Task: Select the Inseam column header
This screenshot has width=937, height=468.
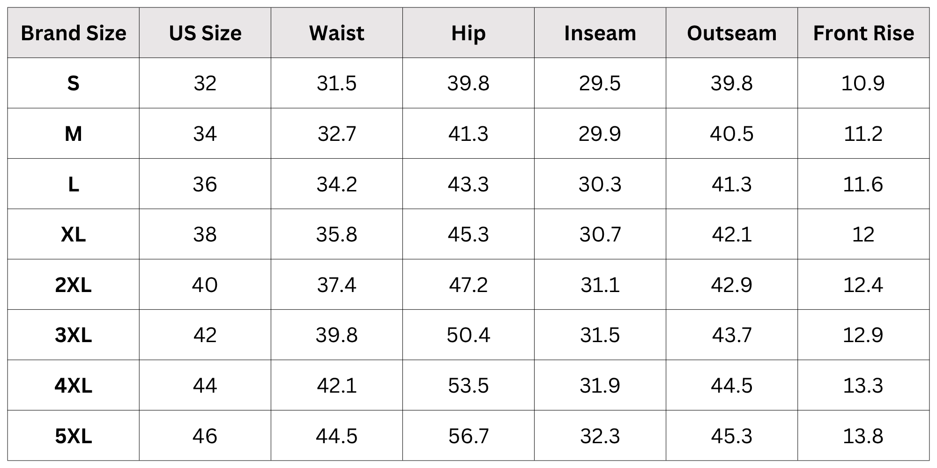Action: pyautogui.click(x=600, y=33)
